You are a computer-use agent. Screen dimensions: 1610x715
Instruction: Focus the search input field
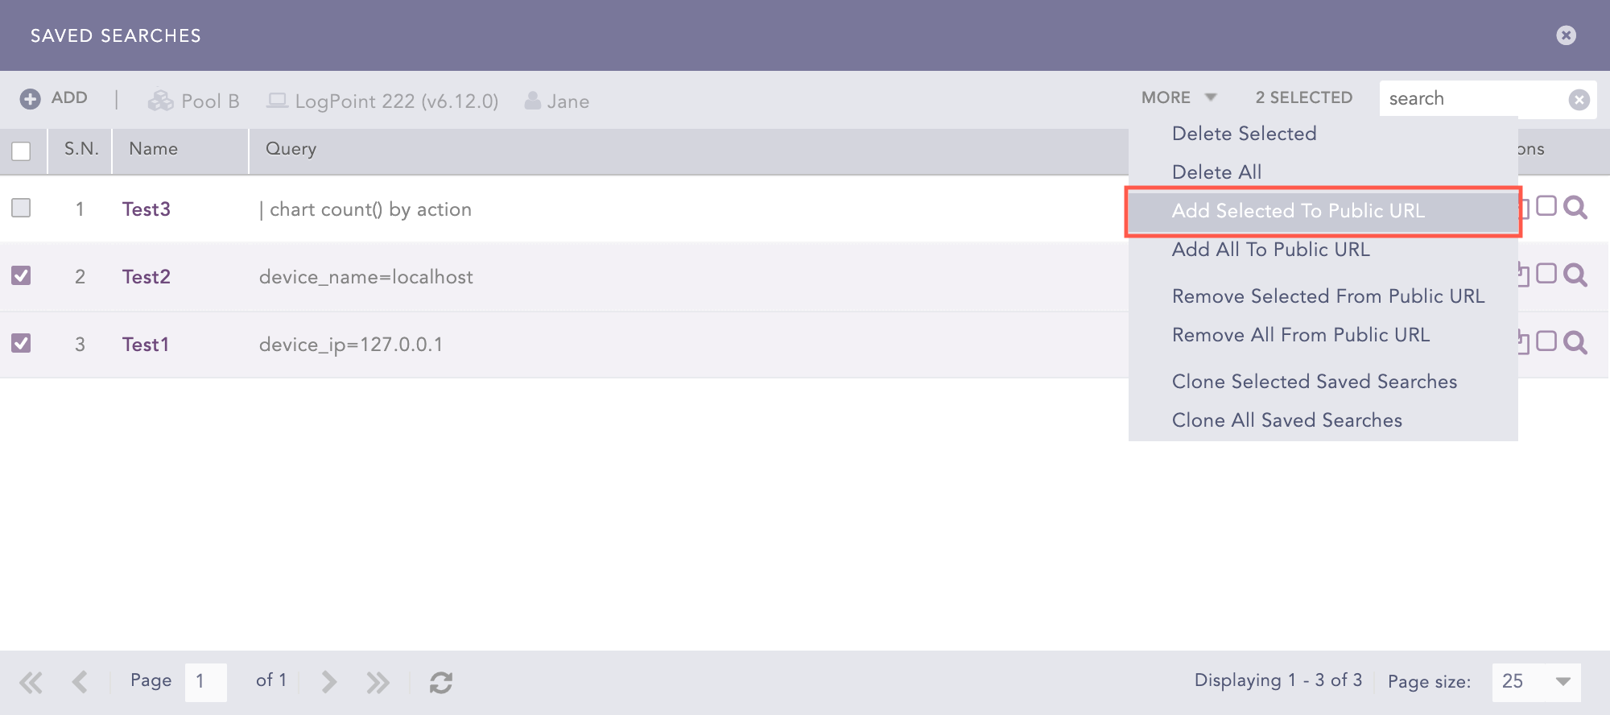pos(1473,98)
